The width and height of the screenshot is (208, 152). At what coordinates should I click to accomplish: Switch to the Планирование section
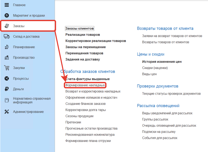(24, 47)
